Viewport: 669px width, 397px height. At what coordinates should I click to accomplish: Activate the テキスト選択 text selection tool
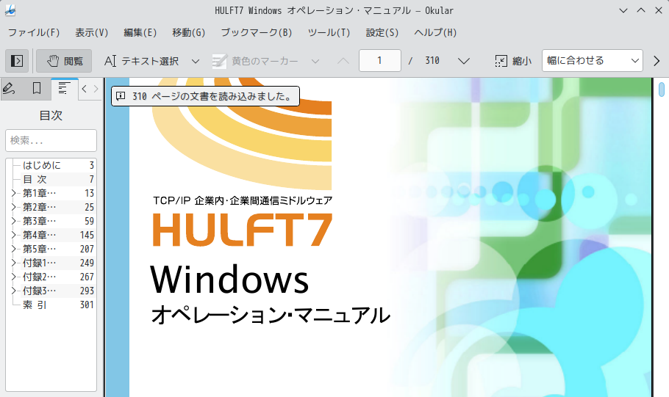tap(142, 61)
